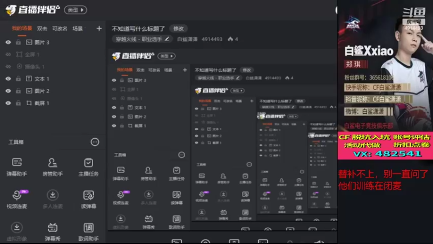Click 房管助手 icon in the first nested preview

pos(148,170)
